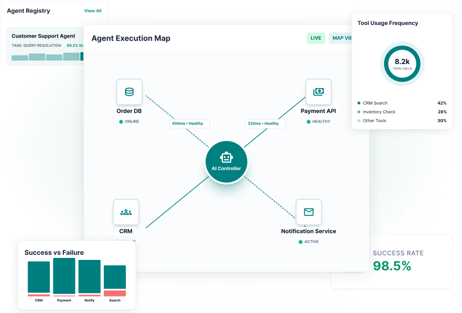Click the green Order DB online status dot
Viewport: 462px width, 313px height.
[121, 122]
